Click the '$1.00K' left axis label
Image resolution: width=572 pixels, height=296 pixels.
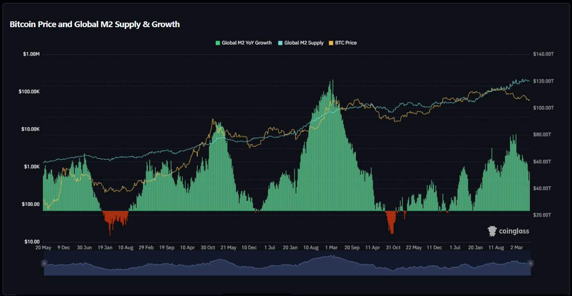(x=31, y=167)
